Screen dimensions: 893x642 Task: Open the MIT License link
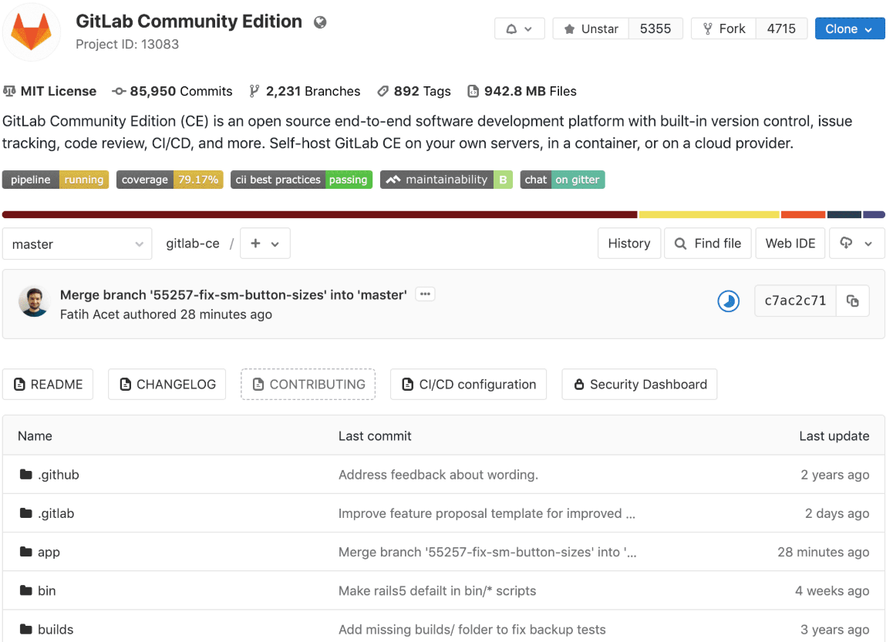tap(49, 91)
